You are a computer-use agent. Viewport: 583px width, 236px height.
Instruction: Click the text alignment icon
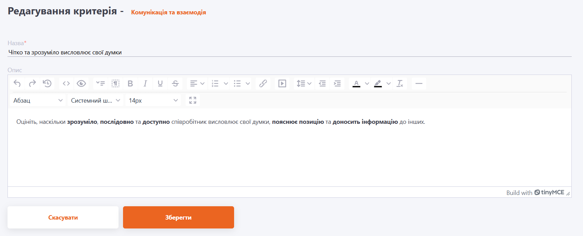pyautogui.click(x=193, y=83)
